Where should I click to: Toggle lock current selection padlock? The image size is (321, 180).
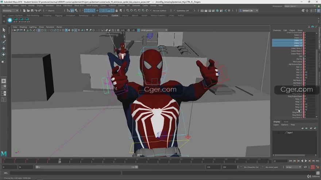click(x=116, y=11)
